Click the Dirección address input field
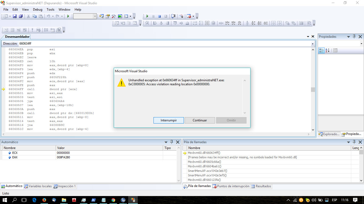The width and height of the screenshot is (364, 204). coord(164,44)
